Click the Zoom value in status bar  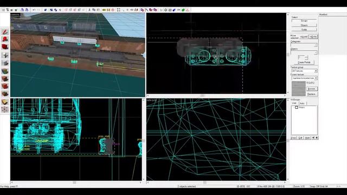[299, 186]
